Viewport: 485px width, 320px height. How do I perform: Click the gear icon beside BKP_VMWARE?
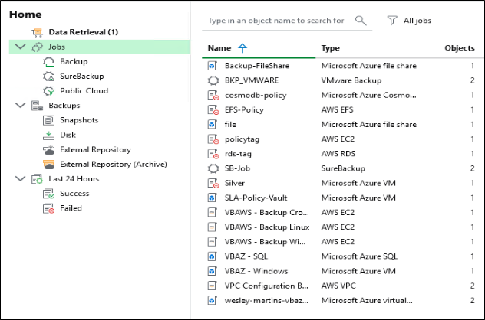click(x=213, y=80)
